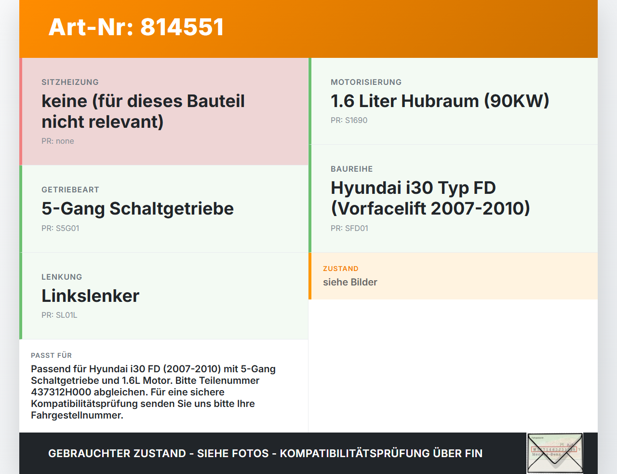
Task: Click the GETRIEBEART label
Action: click(x=70, y=190)
